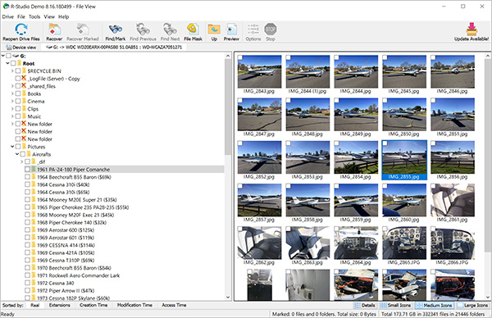Viewport: 492px width, 318px height.
Task: Click the Music folder icon
Action: tap(24, 116)
